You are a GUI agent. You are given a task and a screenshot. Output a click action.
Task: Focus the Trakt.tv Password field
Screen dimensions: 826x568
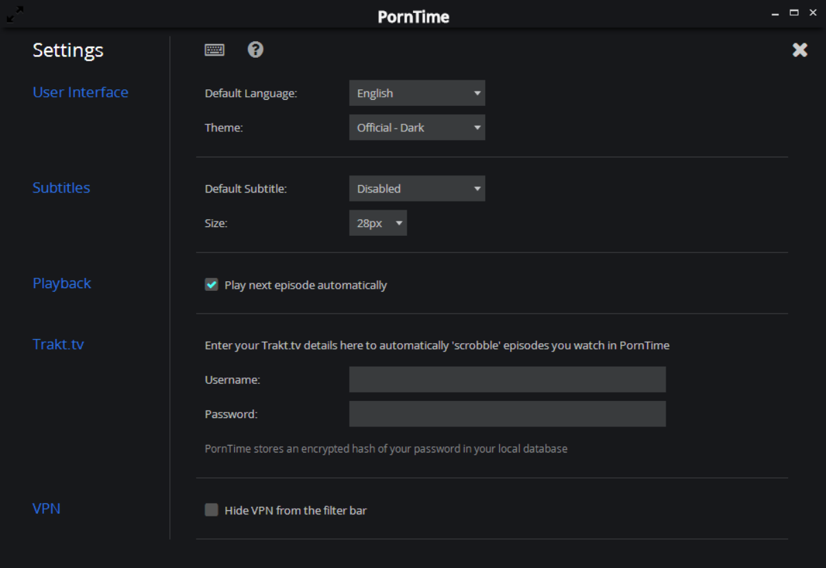tap(507, 414)
